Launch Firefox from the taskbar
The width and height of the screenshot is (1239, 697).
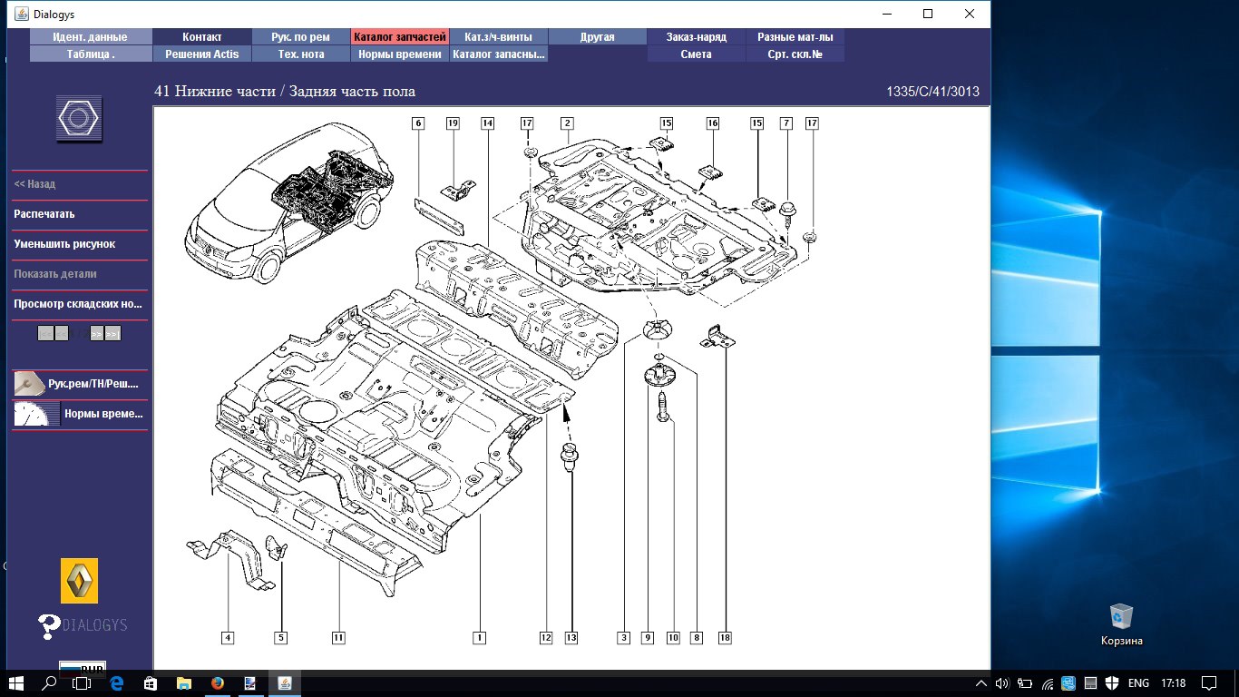coord(217,683)
